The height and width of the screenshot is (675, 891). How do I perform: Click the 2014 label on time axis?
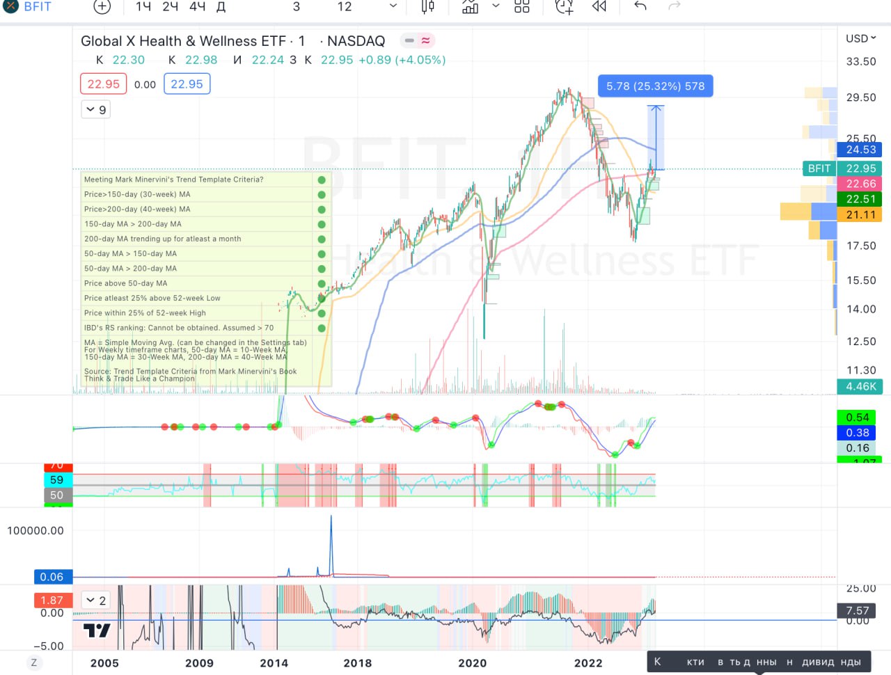click(x=274, y=663)
